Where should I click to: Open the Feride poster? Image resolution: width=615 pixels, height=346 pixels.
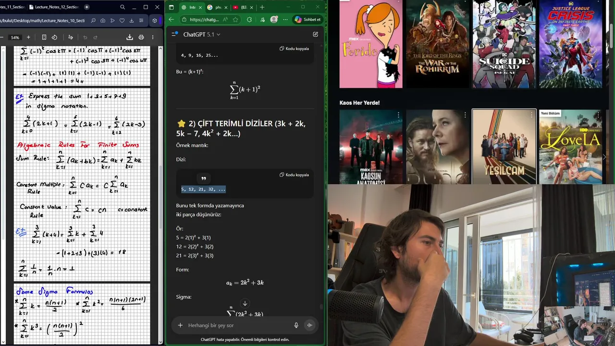pyautogui.click(x=371, y=44)
